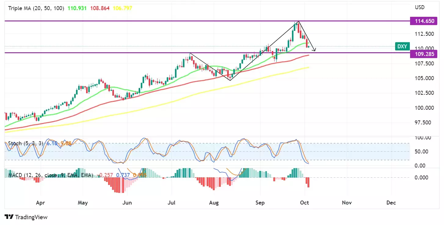
Task: Select the 109.285 price level tag
Action: 424,54
